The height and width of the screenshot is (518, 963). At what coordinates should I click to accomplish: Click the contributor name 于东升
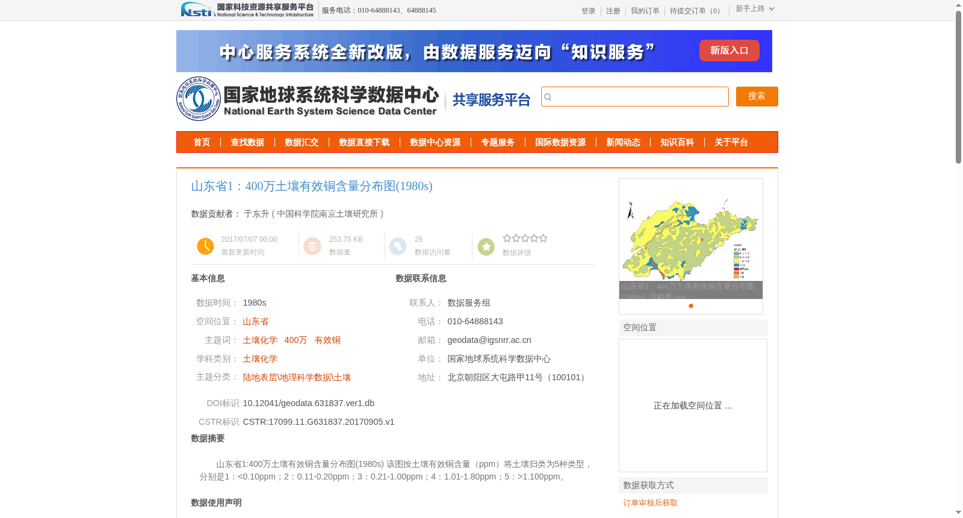point(256,214)
